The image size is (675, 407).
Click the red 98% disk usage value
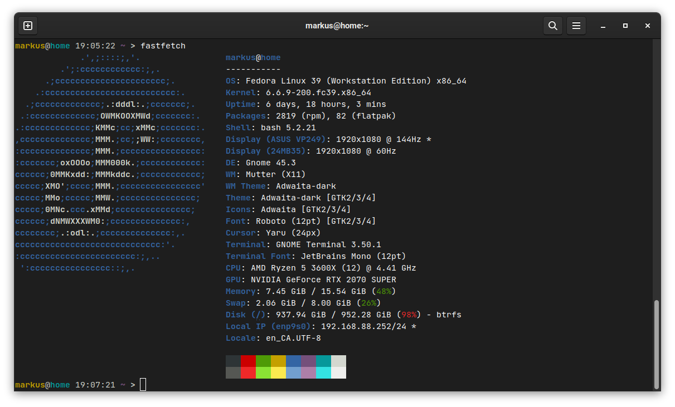pos(409,314)
